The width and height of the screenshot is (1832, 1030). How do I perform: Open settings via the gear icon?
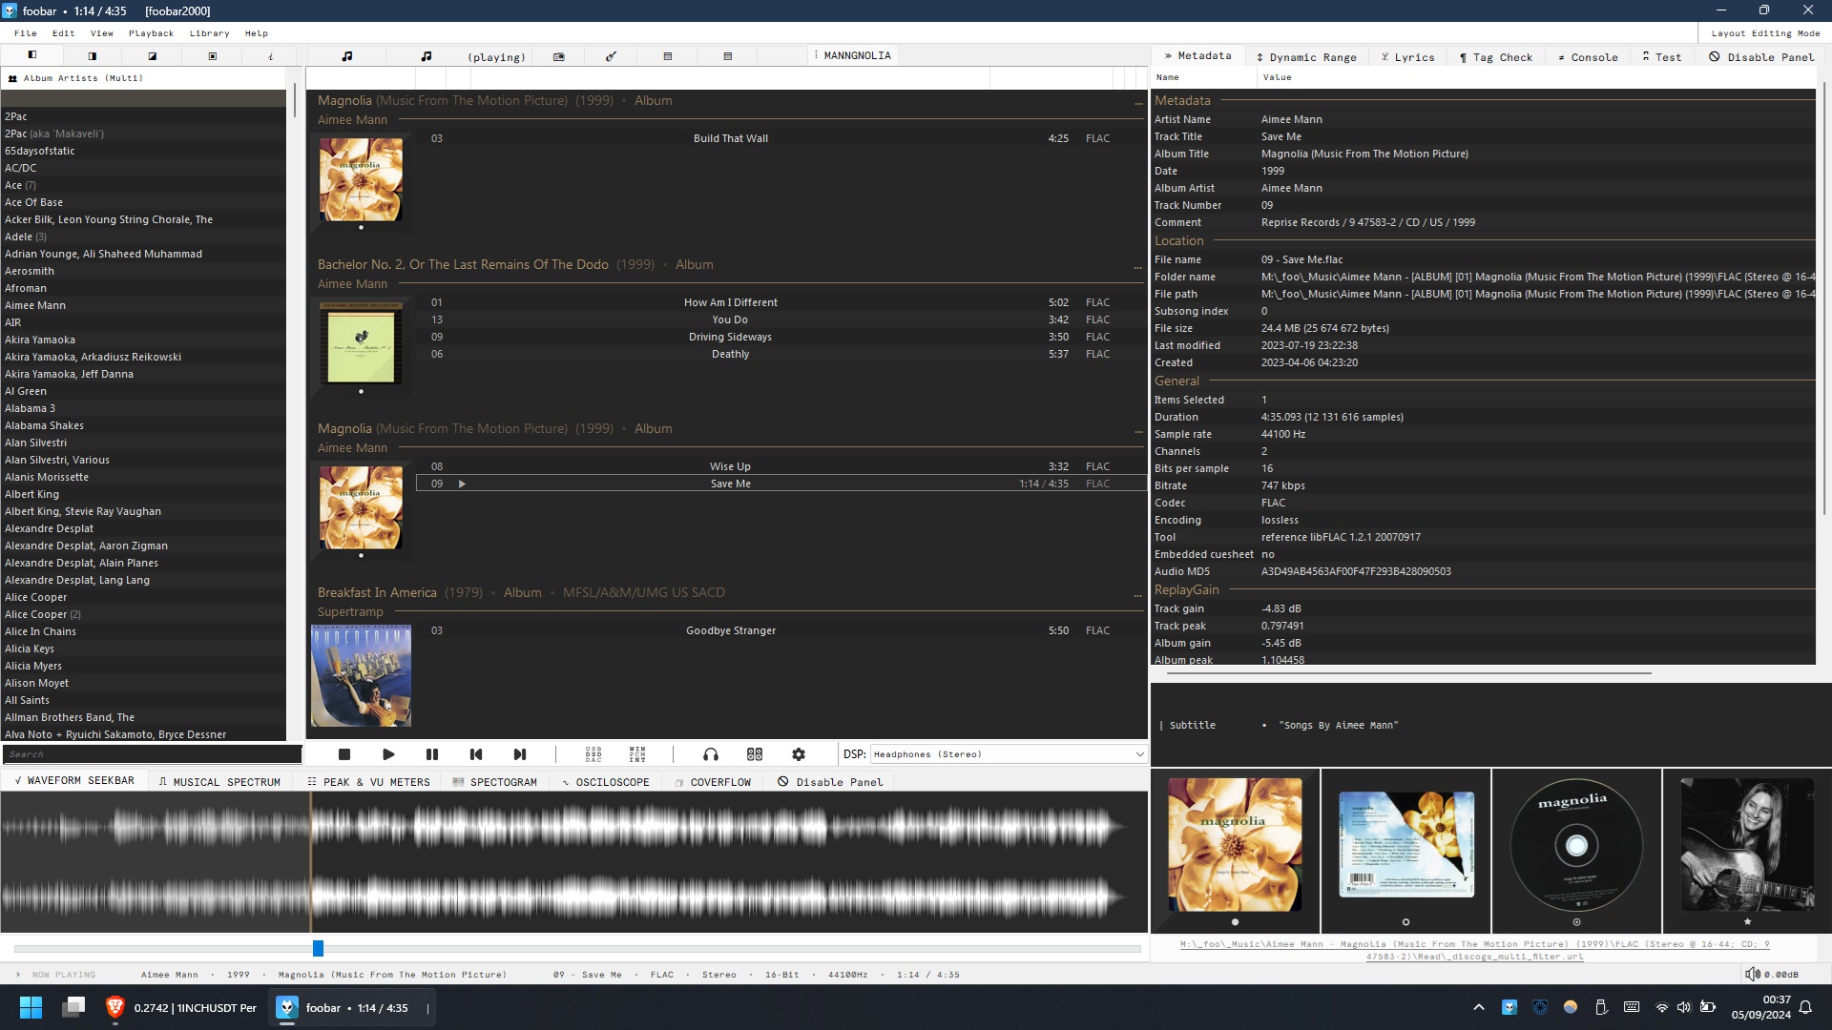point(799,754)
